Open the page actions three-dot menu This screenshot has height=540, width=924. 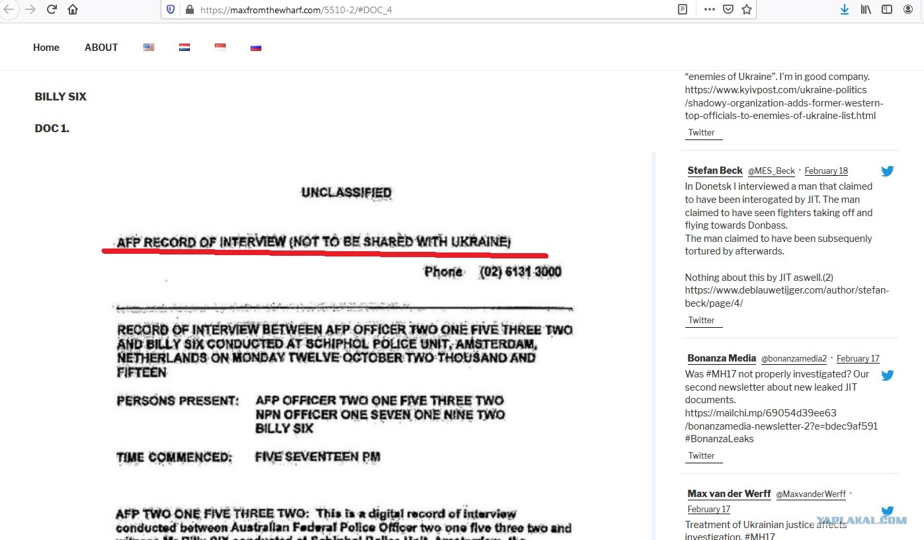710,10
